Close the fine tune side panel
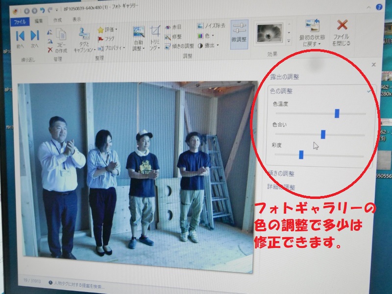Screen dimensions: 392x294 (x=373, y=65)
